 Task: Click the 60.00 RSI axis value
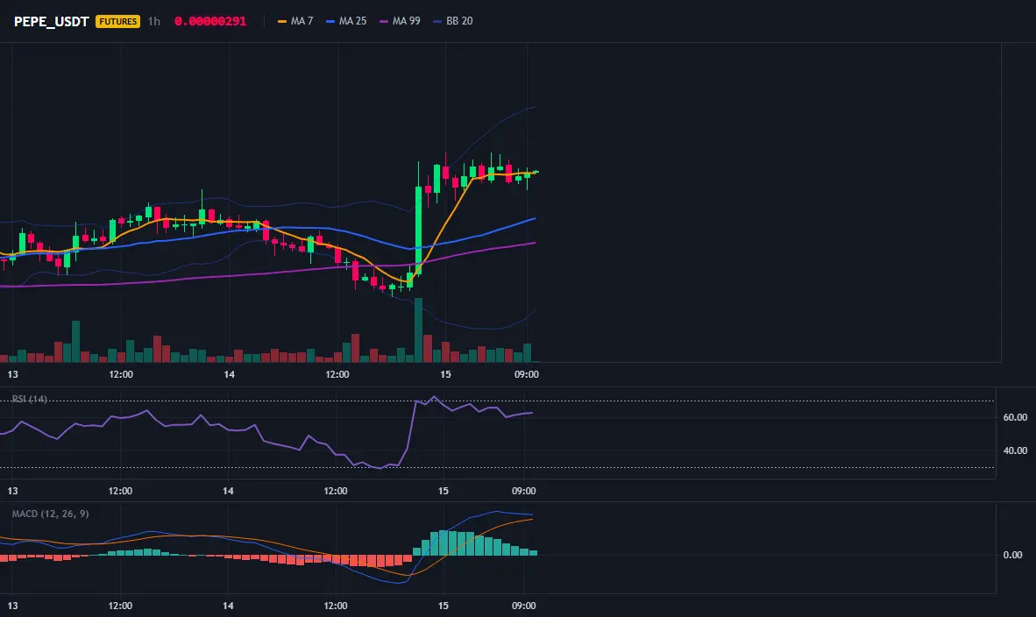(x=1015, y=417)
